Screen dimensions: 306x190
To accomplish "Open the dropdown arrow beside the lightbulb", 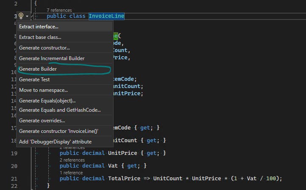I will coord(27,16).
